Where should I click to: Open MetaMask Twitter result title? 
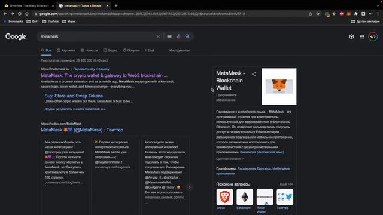click(82, 130)
